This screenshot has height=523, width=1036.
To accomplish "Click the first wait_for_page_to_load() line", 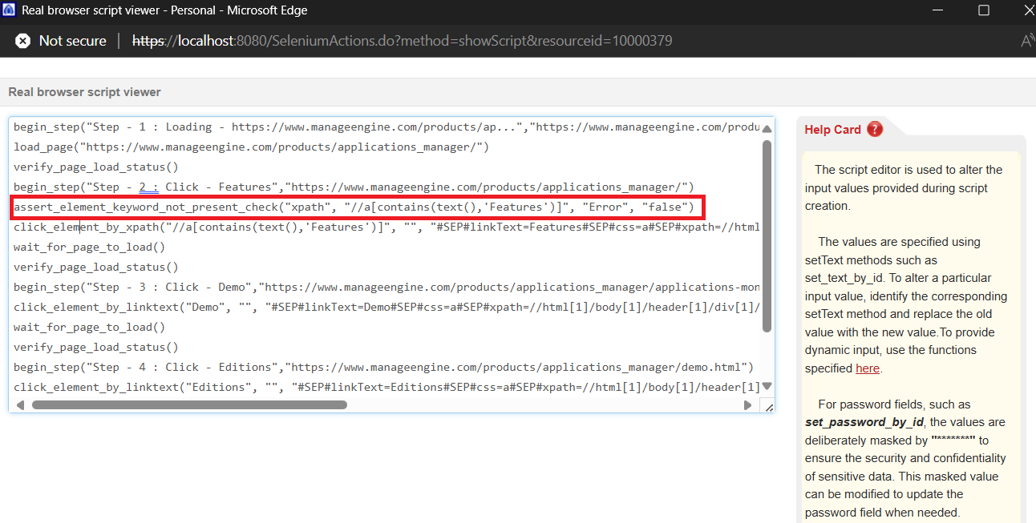I will [90, 247].
